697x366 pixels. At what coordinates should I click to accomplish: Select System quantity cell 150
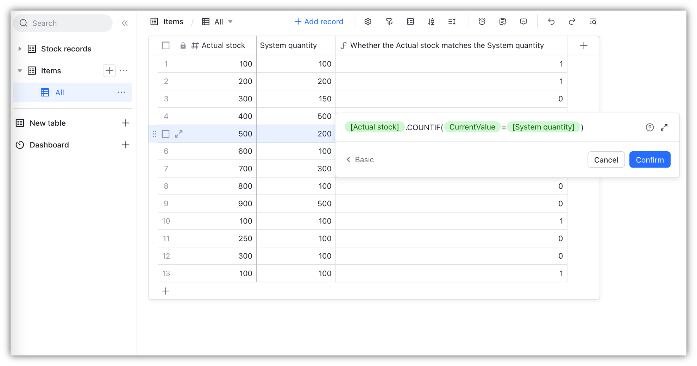(296, 99)
